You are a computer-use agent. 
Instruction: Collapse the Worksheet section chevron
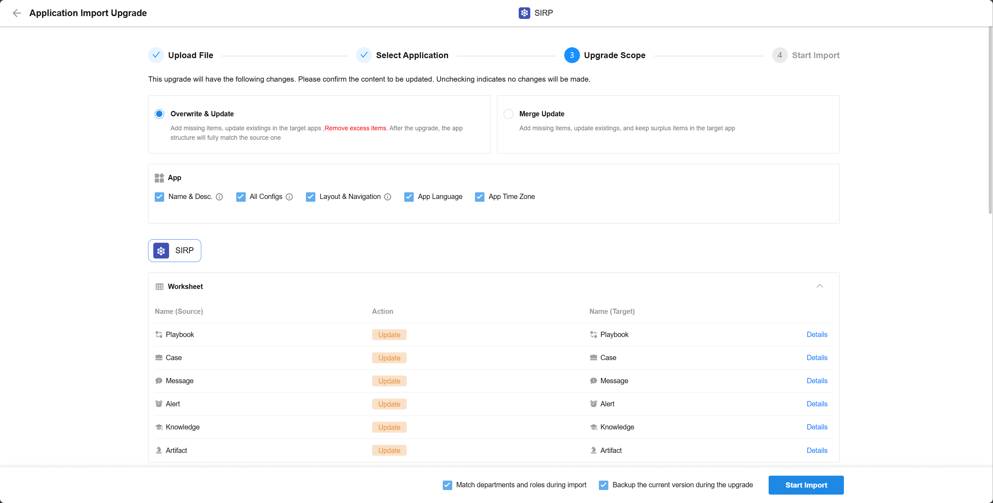click(x=819, y=286)
